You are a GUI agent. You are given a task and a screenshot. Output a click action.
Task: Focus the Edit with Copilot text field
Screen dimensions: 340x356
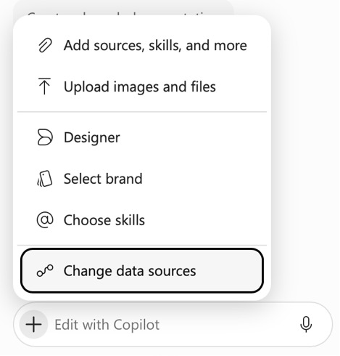[x=173, y=325]
